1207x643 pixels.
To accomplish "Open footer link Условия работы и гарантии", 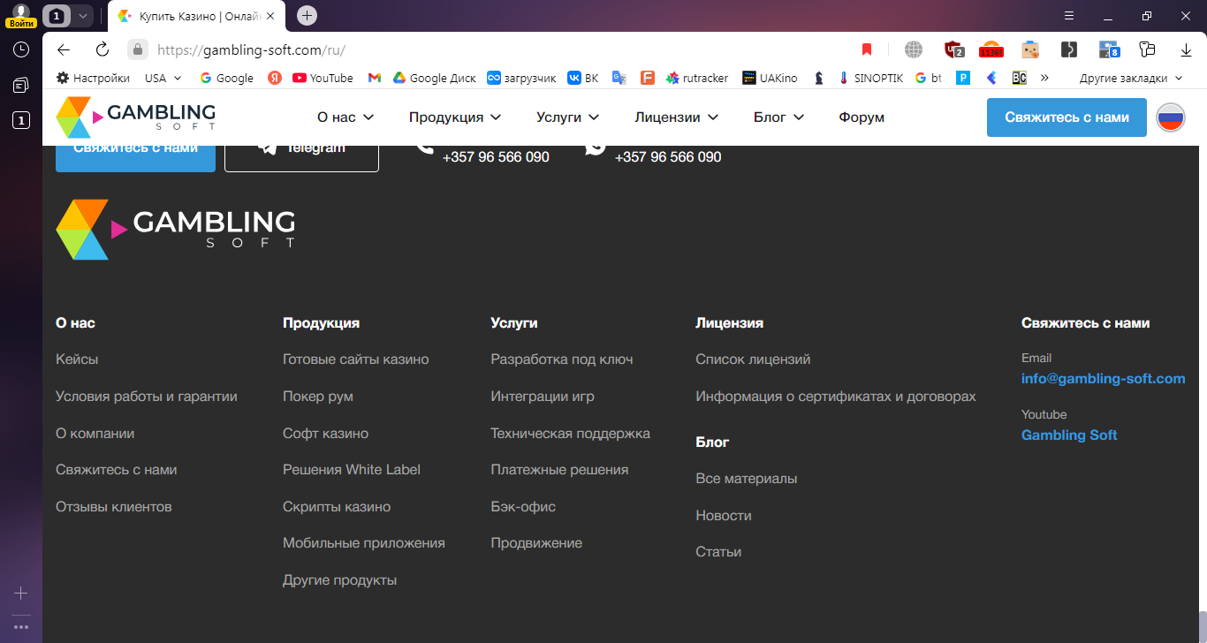I will click(147, 397).
